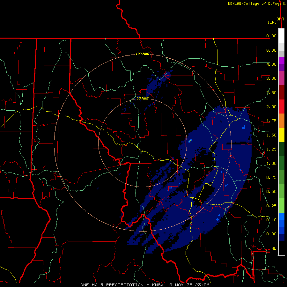Click the 1.00 legend value

[x=271, y=164]
